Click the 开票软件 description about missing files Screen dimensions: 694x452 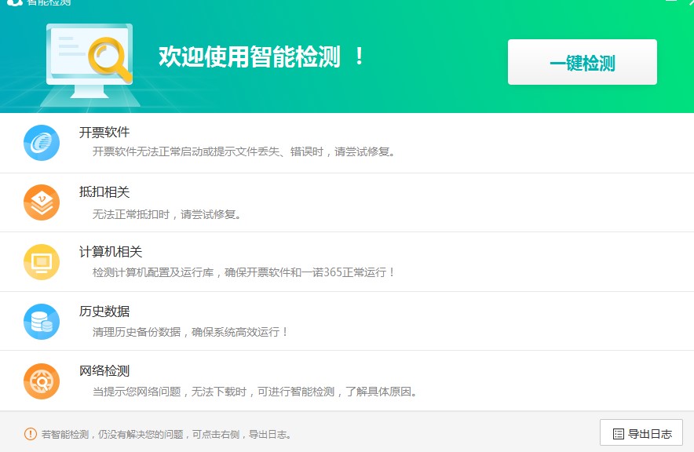244,151
